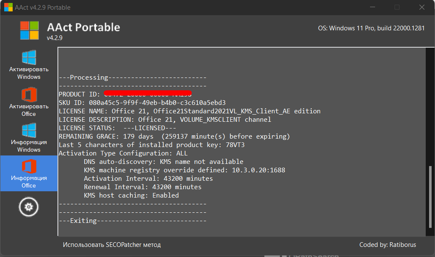Image resolution: width=435 pixels, height=257 pixels.
Task: Click the Coded by: Ratiborus label
Action: (388, 245)
